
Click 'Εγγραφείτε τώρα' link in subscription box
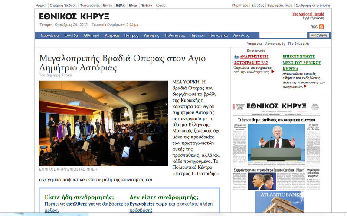tap(148, 204)
